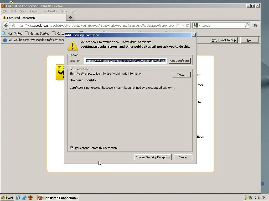This screenshot has width=269, height=201.
Task: Select the Untrusted Connection tab
Action: 34,18
